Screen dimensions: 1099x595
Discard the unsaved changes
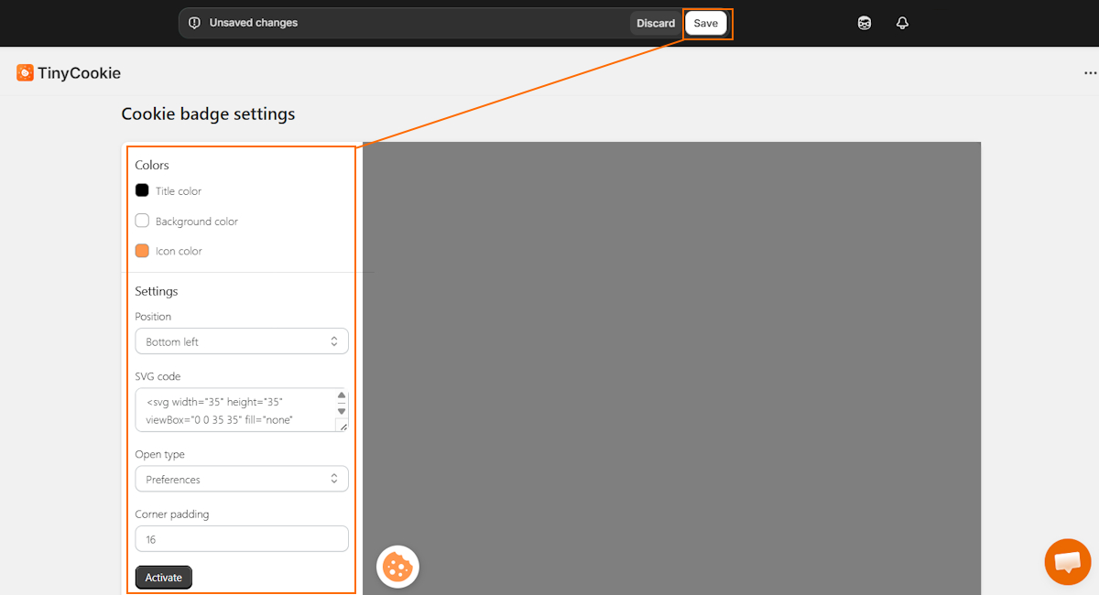pos(655,23)
